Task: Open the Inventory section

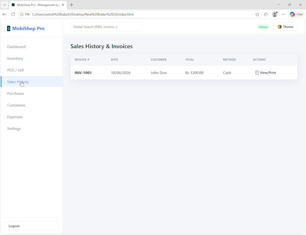Action: tap(15, 58)
